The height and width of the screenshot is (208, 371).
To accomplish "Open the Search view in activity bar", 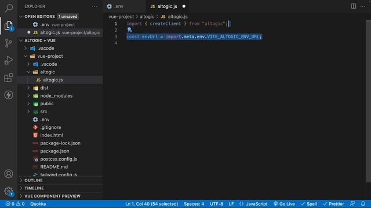I will tap(9, 8).
